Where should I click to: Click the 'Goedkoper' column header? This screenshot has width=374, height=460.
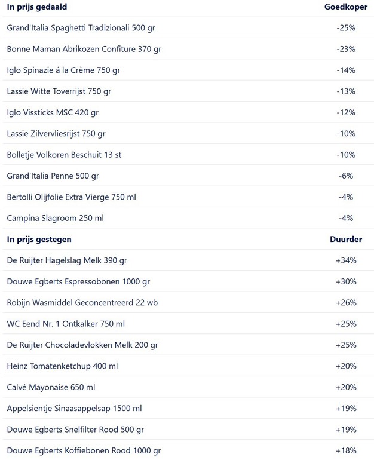coord(345,7)
